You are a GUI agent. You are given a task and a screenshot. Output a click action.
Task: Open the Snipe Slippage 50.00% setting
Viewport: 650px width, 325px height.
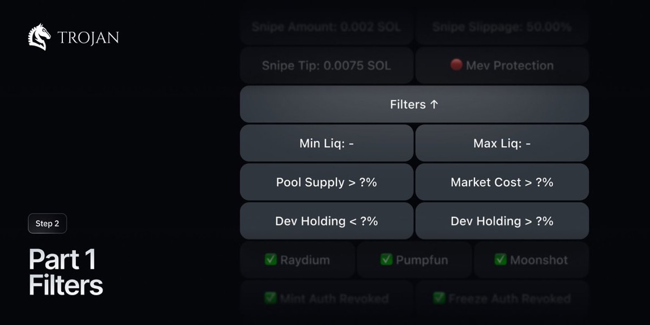coord(502,27)
